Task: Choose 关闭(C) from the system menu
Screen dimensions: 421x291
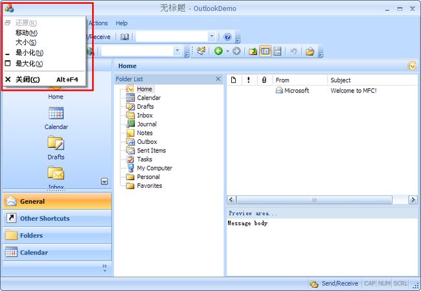Action: [x=44, y=80]
